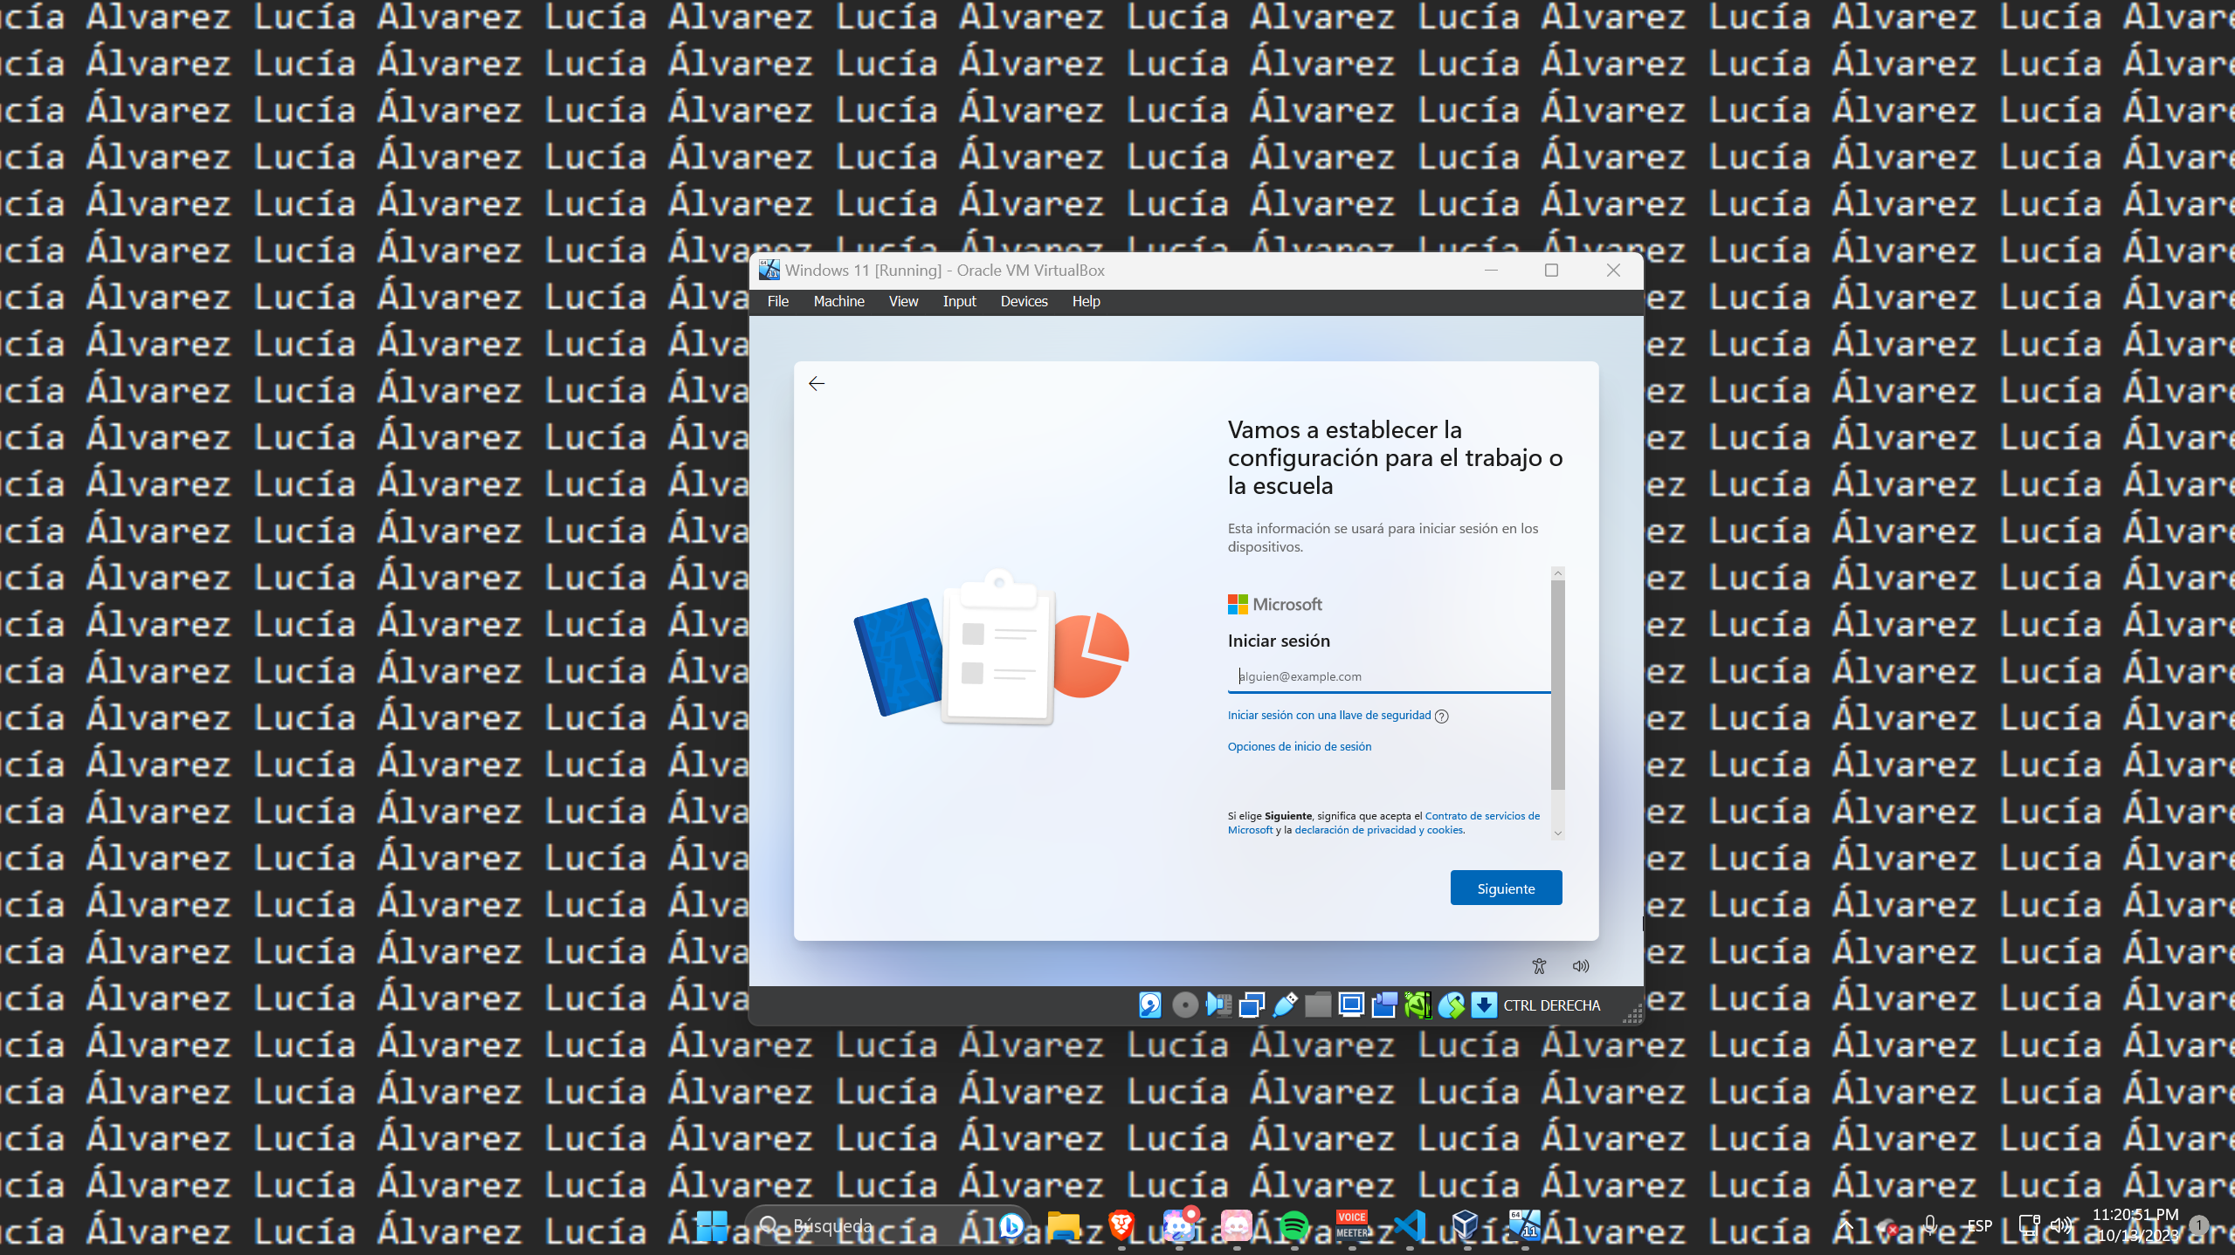
Task: Click the hard disk activity indicator icon
Action: click(1149, 1005)
